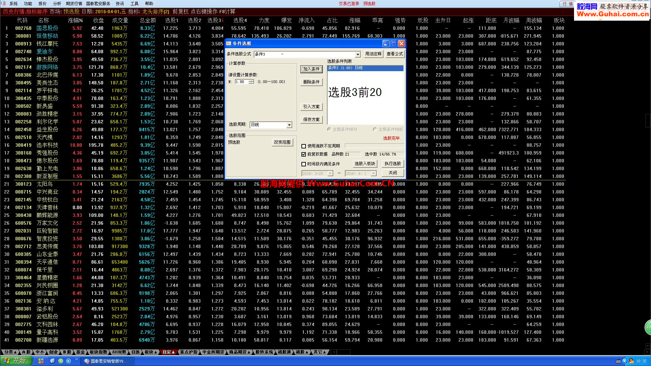
Task: Open the Windows Start button
Action: click(16, 361)
